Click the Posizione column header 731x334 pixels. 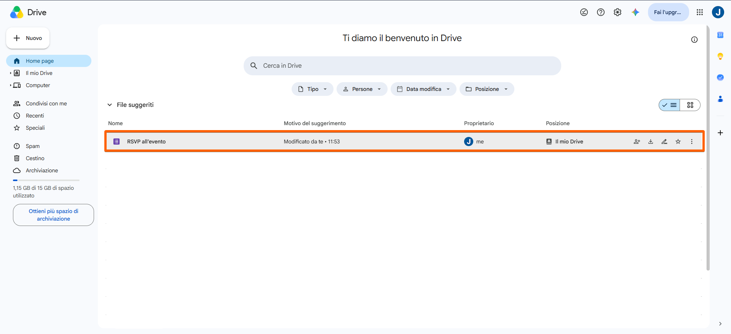coord(558,123)
